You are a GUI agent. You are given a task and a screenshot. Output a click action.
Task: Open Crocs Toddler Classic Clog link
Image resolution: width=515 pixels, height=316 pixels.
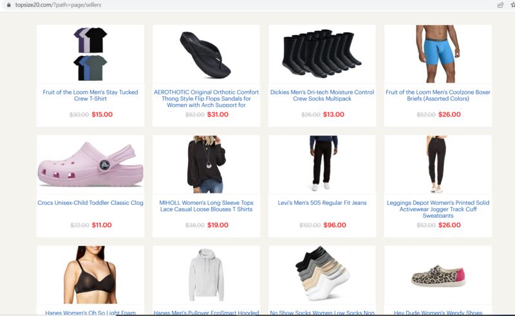[x=90, y=202]
